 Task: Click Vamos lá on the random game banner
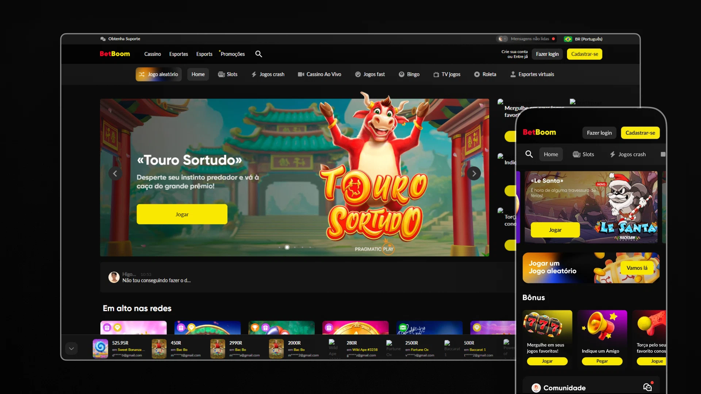pyautogui.click(x=637, y=268)
